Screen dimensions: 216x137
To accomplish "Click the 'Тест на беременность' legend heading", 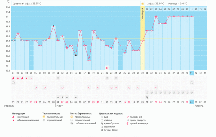I will click(x=81, y=113).
